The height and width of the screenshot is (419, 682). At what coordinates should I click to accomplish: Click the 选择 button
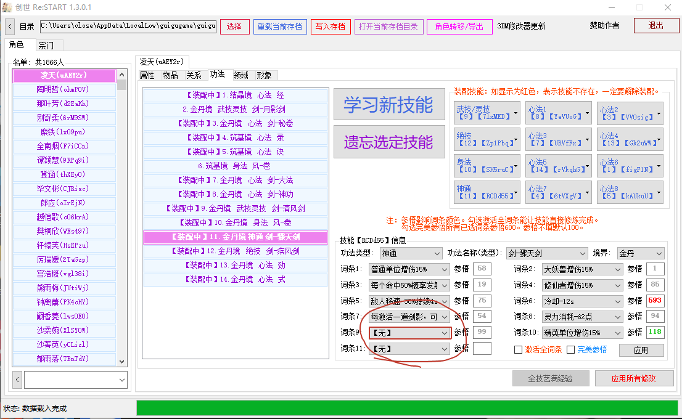click(234, 26)
